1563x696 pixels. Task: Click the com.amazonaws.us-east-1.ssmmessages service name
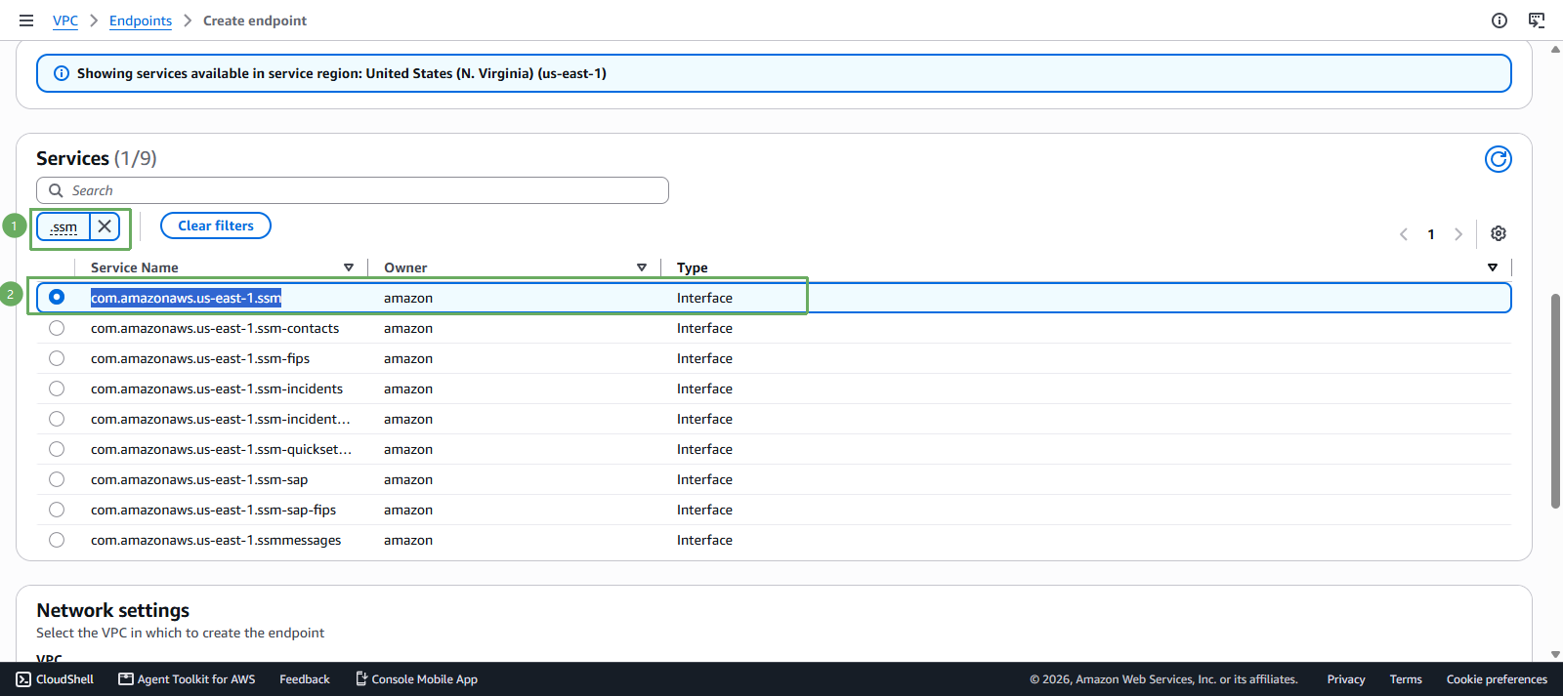pyautogui.click(x=216, y=540)
